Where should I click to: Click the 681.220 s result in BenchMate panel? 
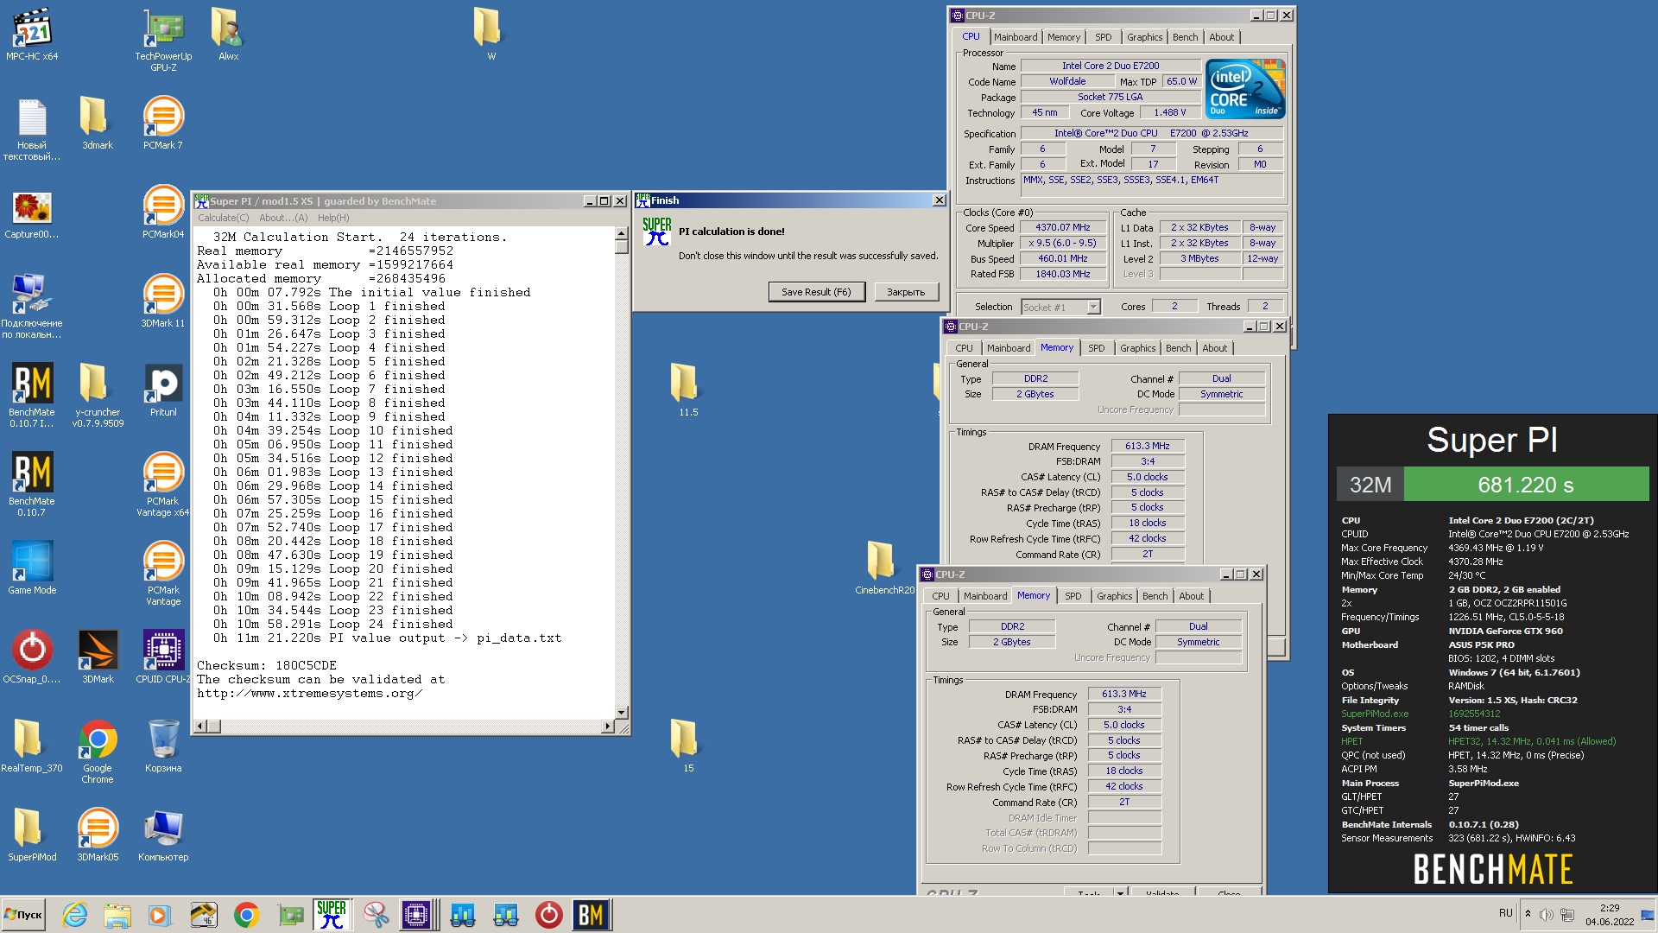pos(1526,485)
